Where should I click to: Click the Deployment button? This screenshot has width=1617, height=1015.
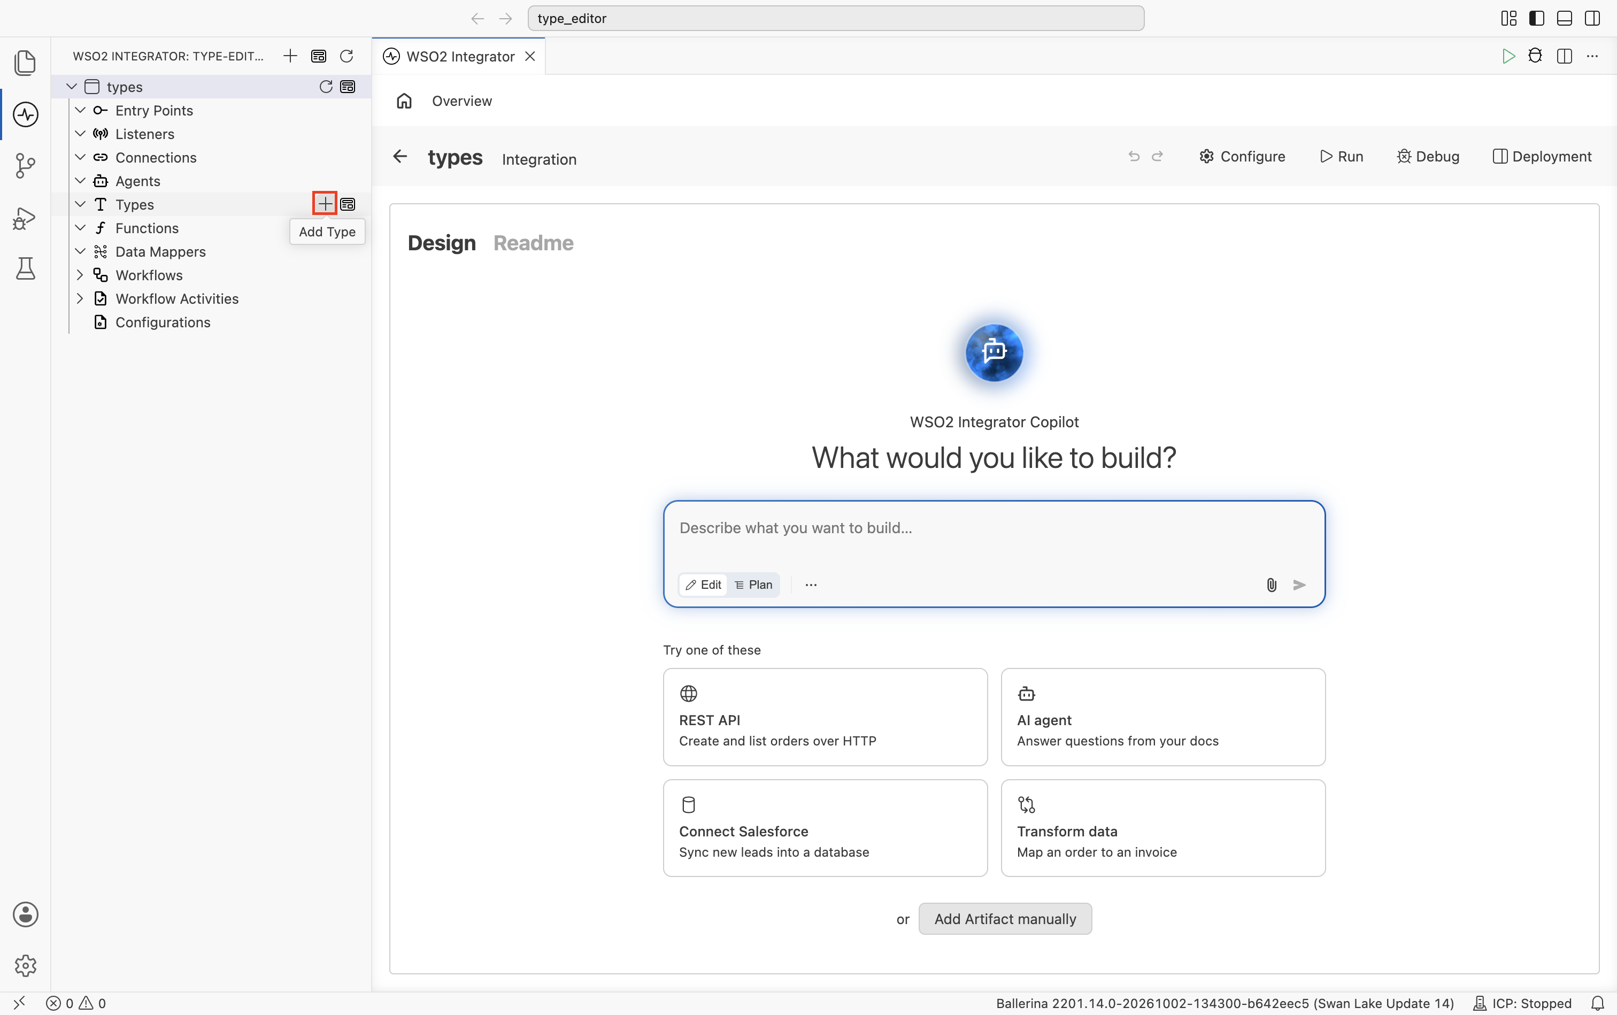pyautogui.click(x=1542, y=156)
